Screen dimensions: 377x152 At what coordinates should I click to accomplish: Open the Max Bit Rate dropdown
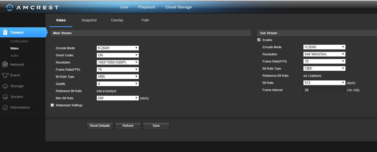118,98
